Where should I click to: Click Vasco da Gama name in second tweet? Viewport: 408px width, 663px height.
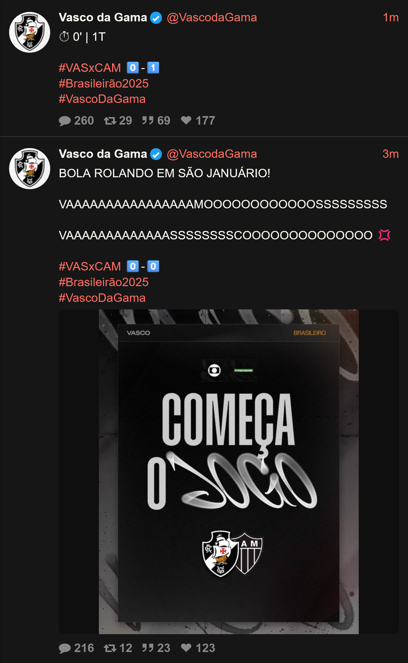coord(103,154)
